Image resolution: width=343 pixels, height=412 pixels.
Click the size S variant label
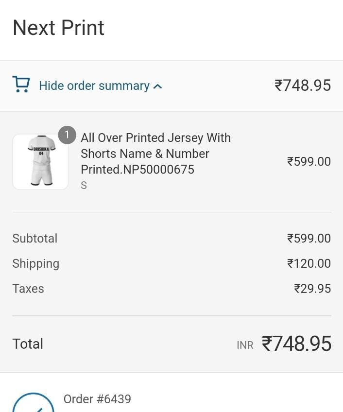(x=84, y=185)
